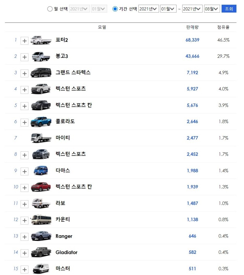Expand the 그랜드 스타렉스 plus icon

coord(24,73)
